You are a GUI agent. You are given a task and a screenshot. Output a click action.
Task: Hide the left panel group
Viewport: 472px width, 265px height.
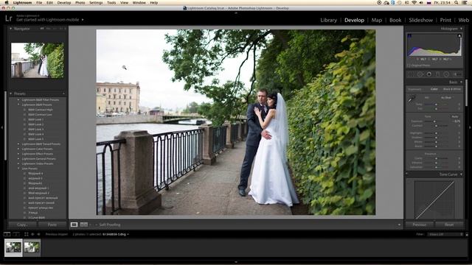2,127
